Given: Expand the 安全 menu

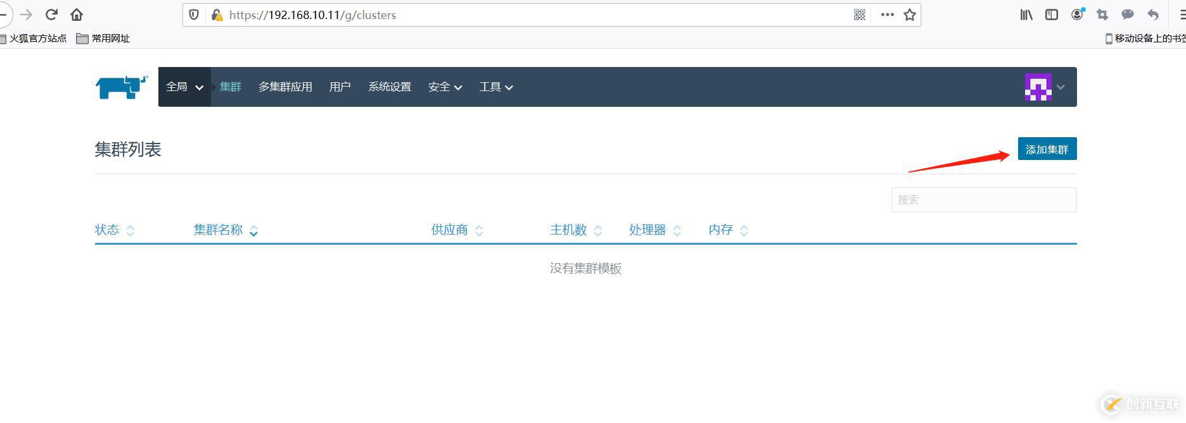Looking at the screenshot, I should [445, 87].
